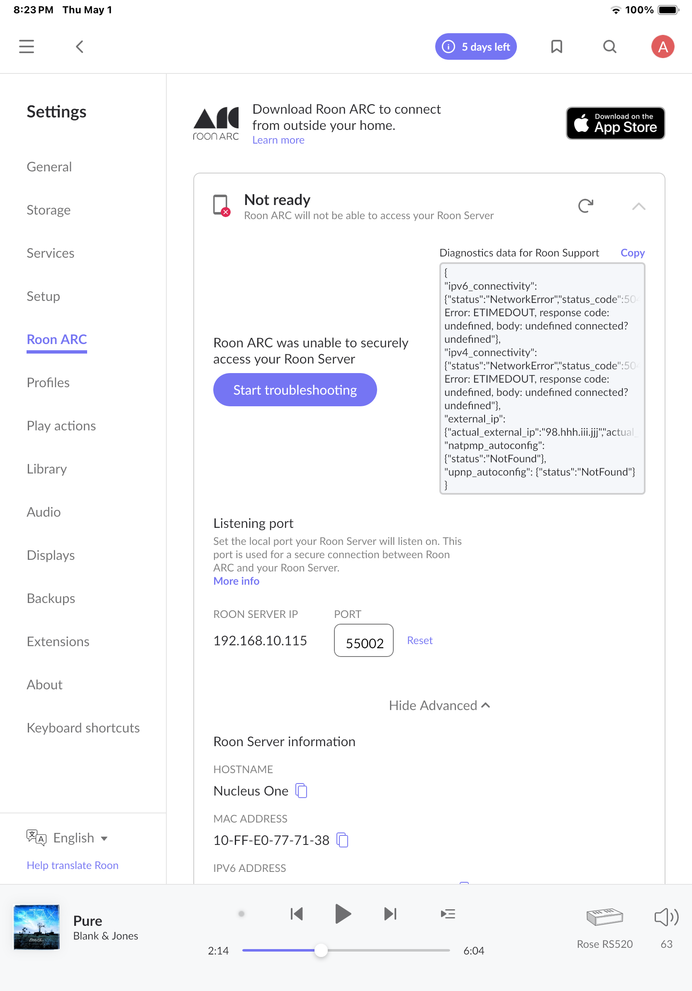Click the Nucleus One hostname text
This screenshot has width=692, height=991.
(x=251, y=791)
